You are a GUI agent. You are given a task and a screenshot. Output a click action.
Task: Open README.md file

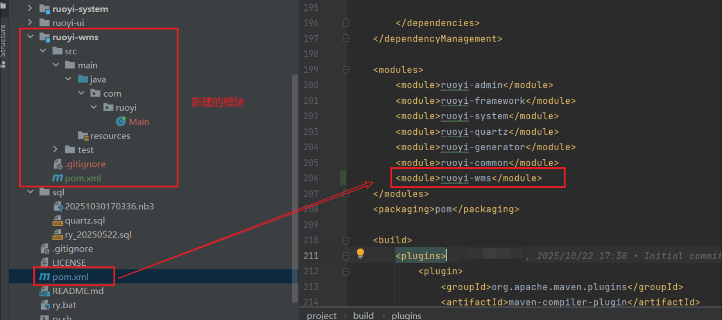[78, 291]
